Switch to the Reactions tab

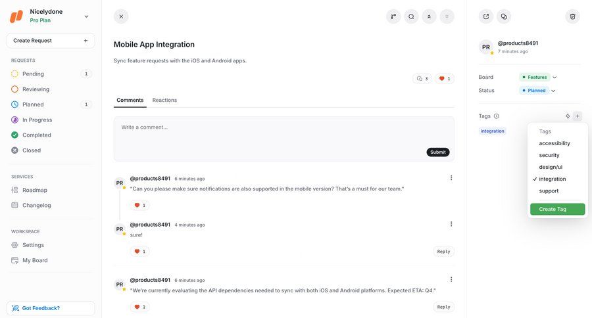[x=164, y=100]
